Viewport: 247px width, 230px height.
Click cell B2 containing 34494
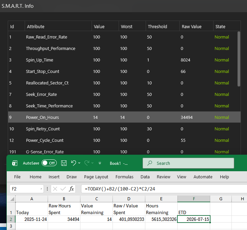click(64, 219)
